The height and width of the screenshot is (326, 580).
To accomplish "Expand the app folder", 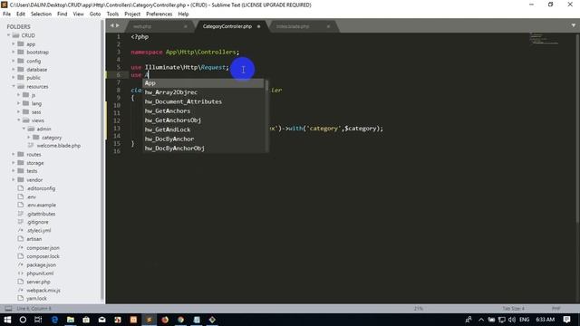I will click(14, 44).
